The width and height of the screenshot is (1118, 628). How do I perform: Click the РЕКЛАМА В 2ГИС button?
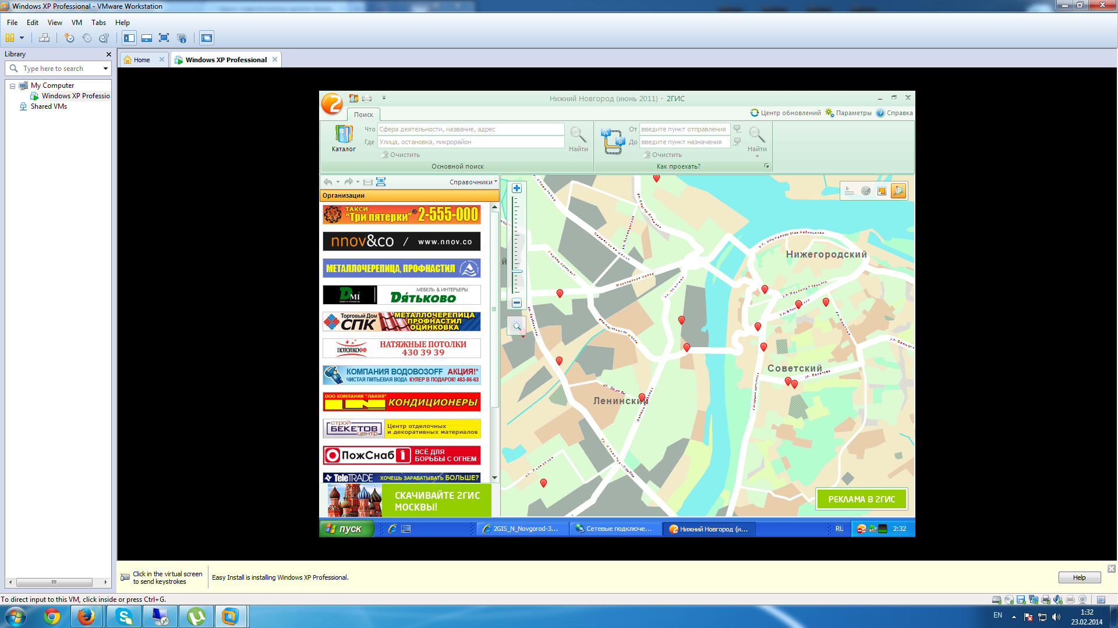862,499
